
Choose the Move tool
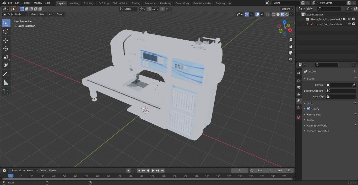click(x=6, y=40)
